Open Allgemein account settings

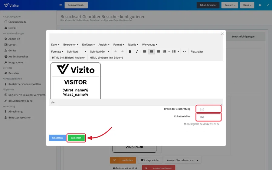12,39
